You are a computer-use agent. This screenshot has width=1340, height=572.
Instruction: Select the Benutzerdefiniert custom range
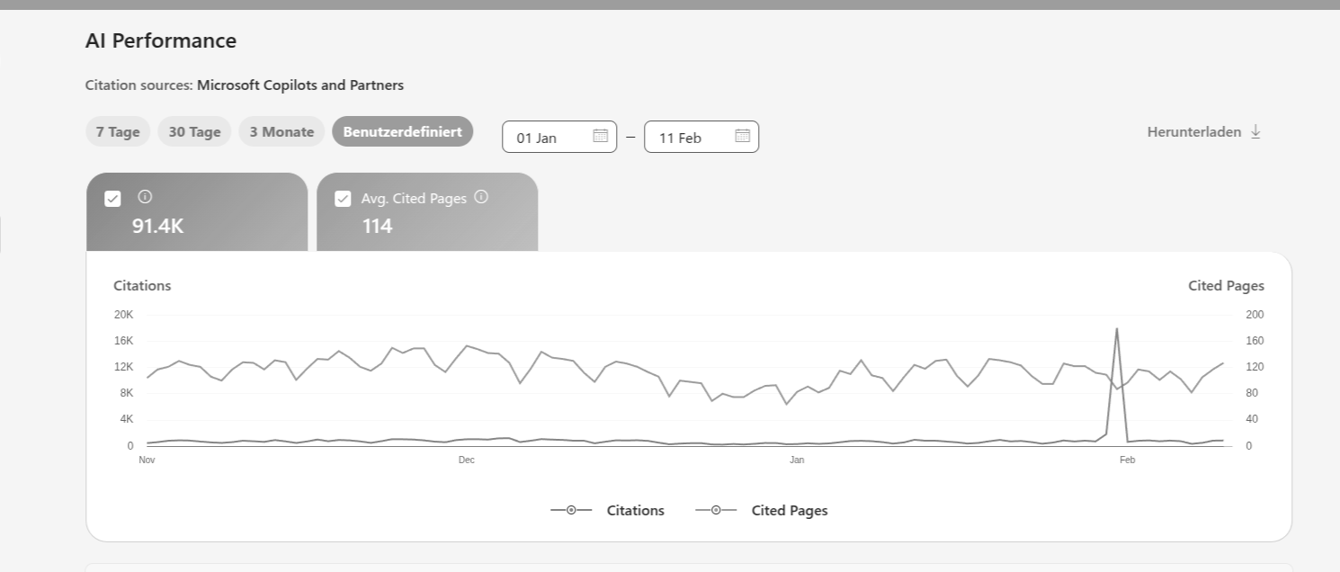[x=402, y=131]
